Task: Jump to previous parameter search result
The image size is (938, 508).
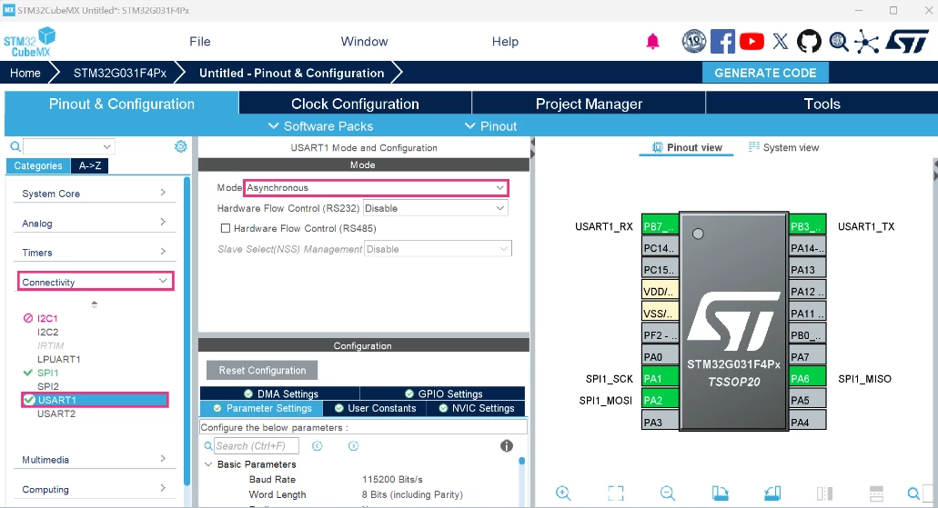Action: [x=317, y=446]
